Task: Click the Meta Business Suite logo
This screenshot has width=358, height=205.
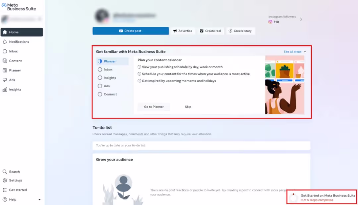Action: click(x=19, y=7)
